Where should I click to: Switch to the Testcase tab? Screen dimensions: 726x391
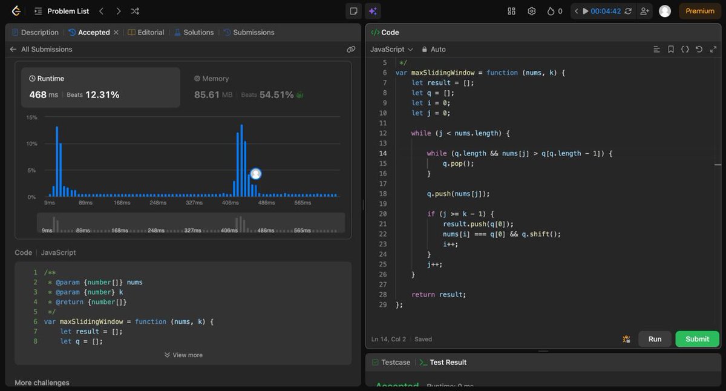coord(391,362)
